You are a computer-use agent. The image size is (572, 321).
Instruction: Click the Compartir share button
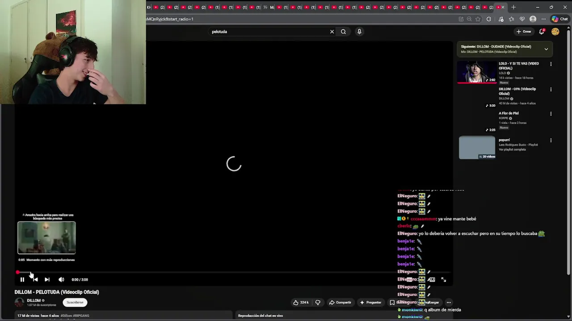point(340,302)
